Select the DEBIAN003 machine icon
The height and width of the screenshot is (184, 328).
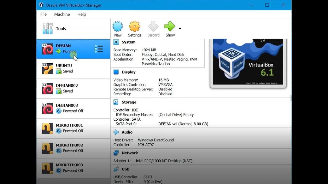tap(48, 109)
